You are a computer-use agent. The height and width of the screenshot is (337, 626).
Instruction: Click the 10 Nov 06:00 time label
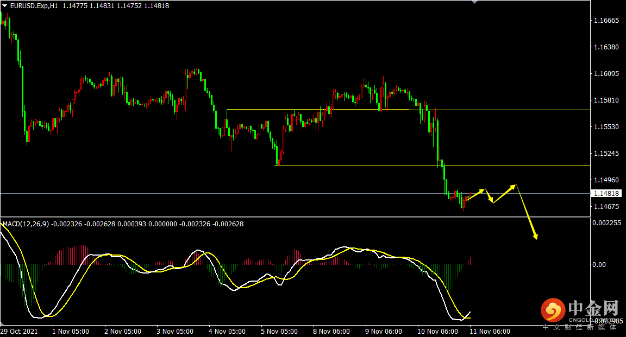click(437, 332)
